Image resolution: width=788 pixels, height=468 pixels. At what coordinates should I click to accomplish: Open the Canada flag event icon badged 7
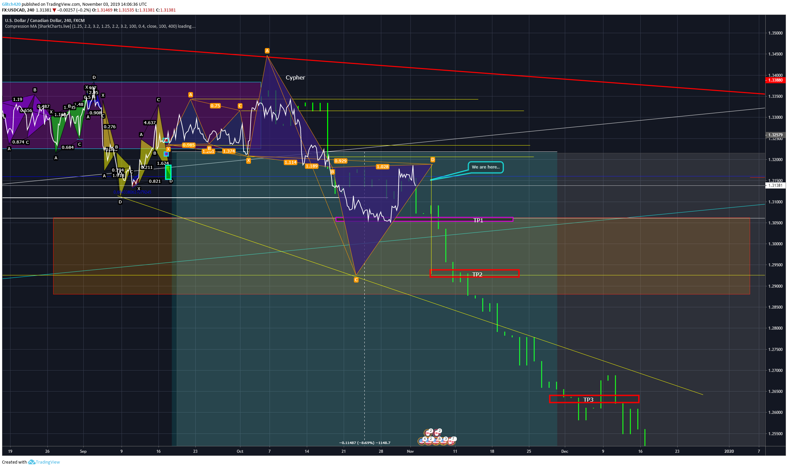tap(451, 441)
